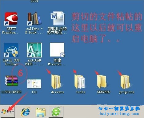Open Windows Explorer from the taskbar
The width and height of the screenshot is (144, 118).
41,112
